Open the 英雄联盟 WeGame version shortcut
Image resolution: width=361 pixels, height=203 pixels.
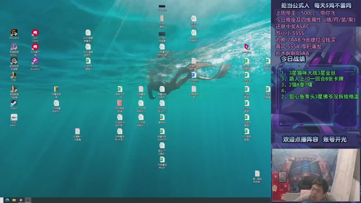(x=14, y=50)
